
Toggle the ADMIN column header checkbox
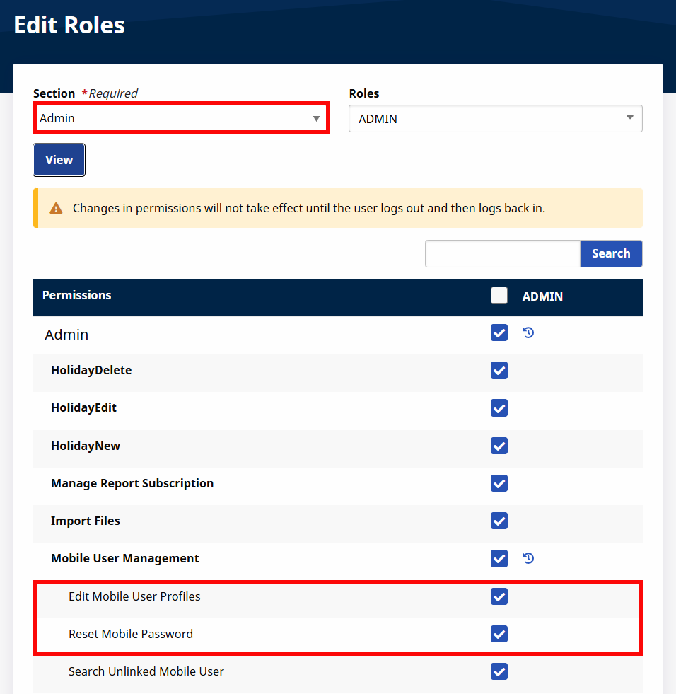pos(499,296)
